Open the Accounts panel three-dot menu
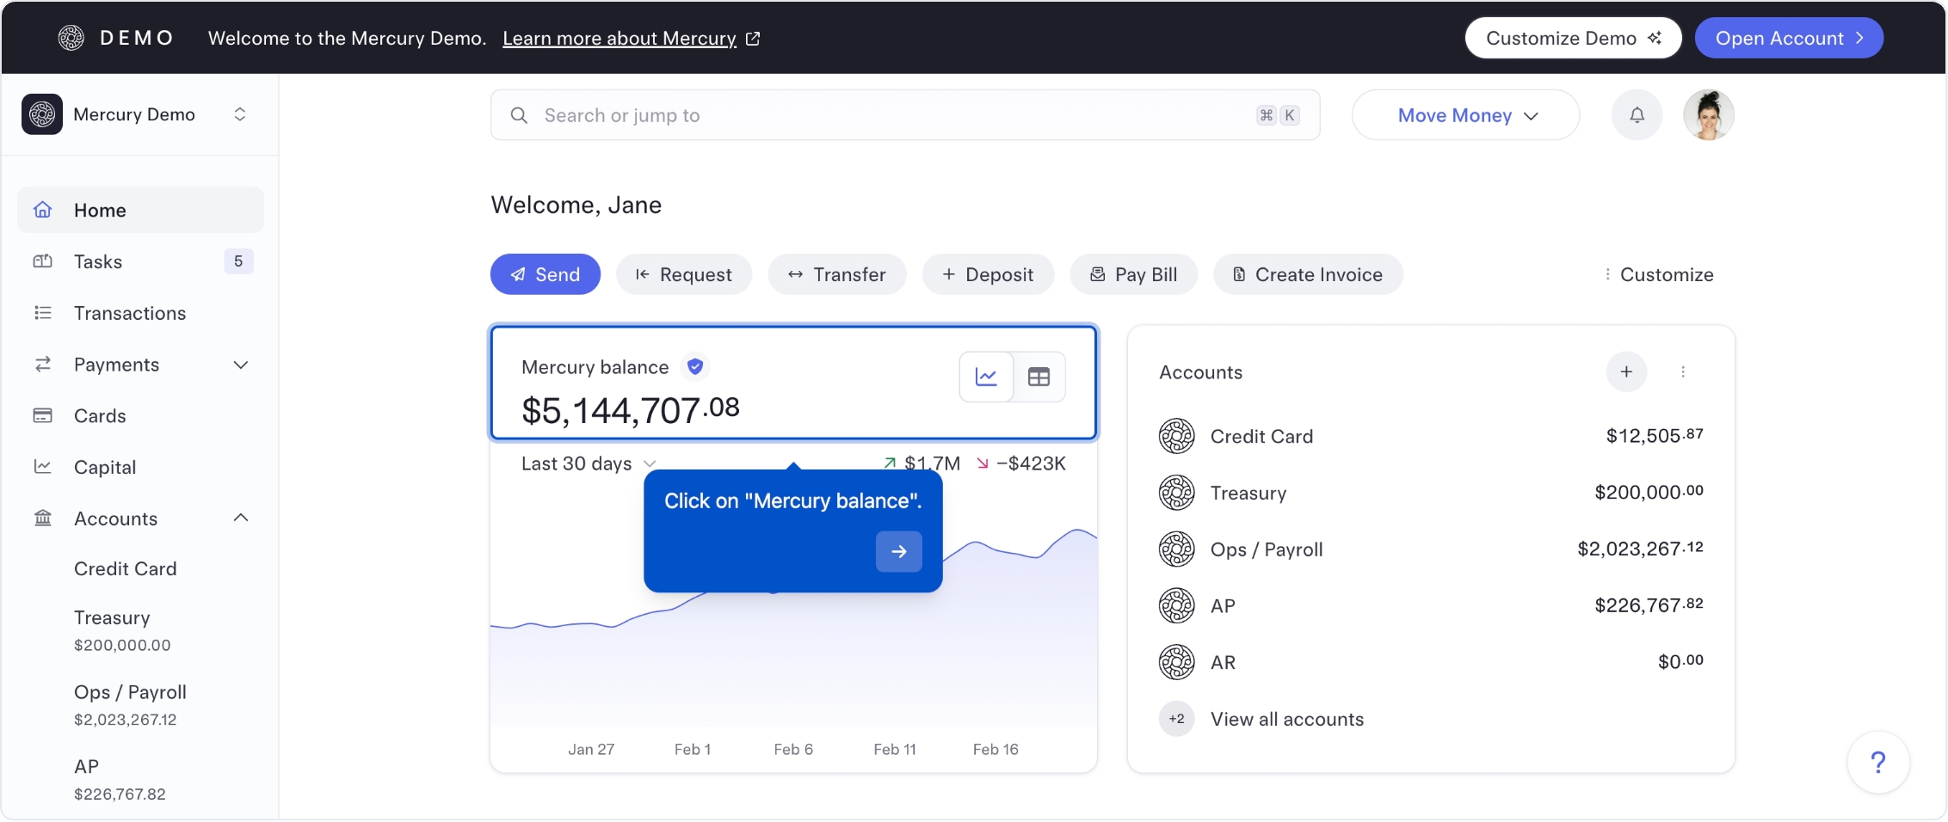 1683,372
